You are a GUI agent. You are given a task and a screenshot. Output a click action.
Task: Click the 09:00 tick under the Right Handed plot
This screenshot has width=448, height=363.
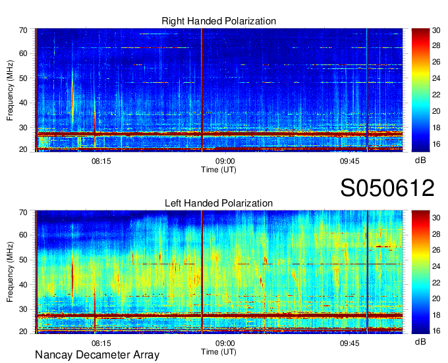(x=225, y=161)
